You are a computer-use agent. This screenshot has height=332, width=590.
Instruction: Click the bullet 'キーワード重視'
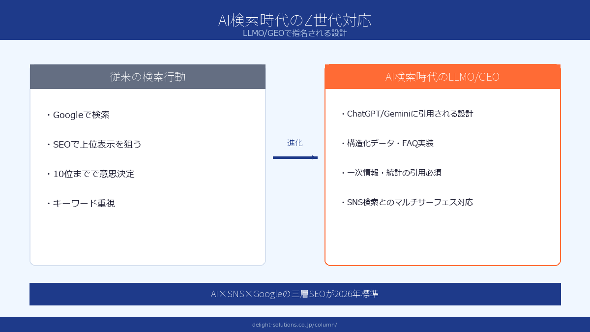click(x=81, y=204)
